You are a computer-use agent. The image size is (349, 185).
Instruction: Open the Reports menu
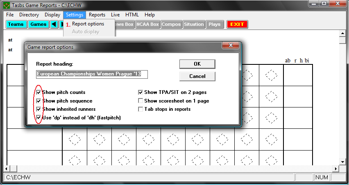click(97, 15)
